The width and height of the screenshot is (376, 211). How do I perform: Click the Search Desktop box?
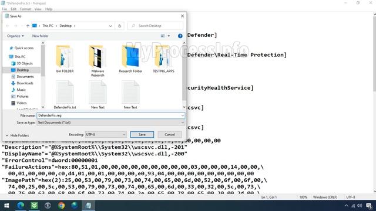point(155,26)
